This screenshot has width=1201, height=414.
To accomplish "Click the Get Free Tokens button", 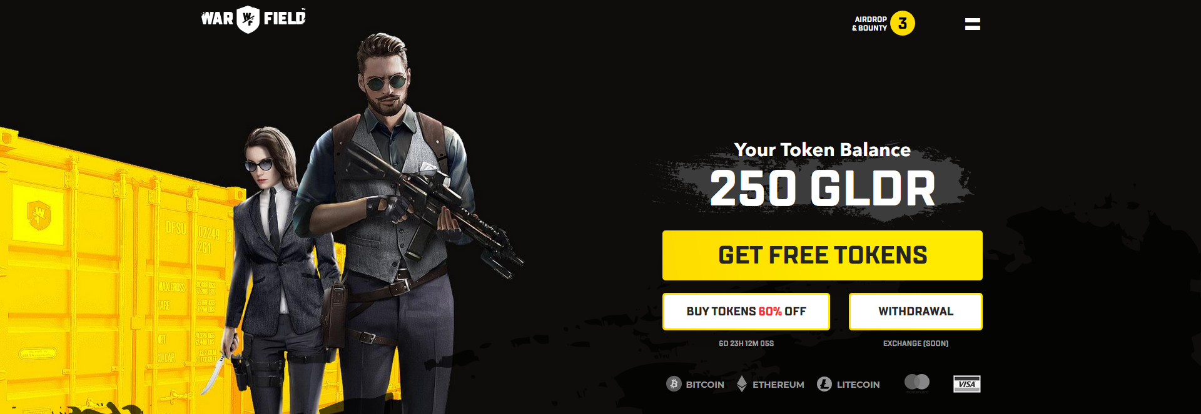I will tap(822, 255).
